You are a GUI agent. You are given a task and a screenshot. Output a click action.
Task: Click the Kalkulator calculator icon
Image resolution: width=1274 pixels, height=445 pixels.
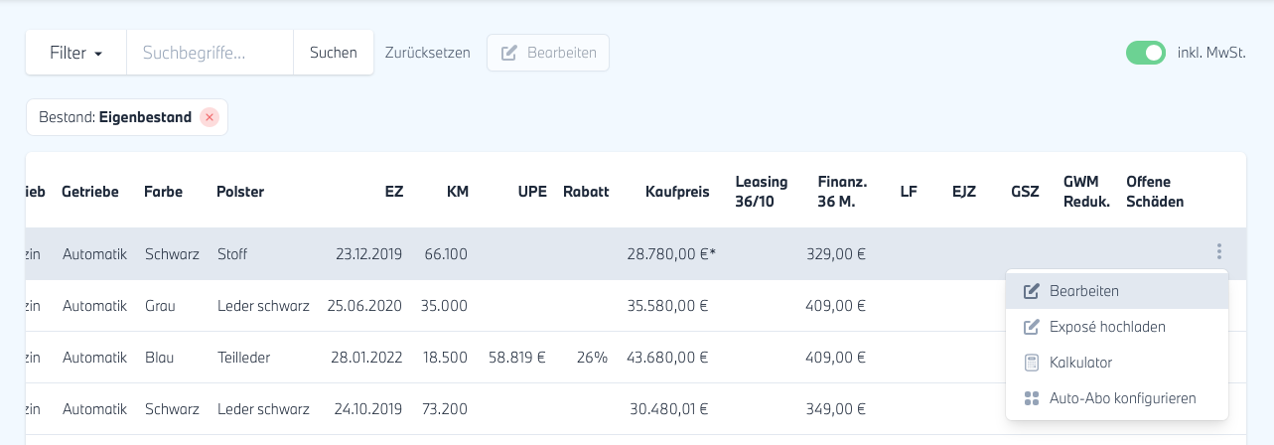1031,363
